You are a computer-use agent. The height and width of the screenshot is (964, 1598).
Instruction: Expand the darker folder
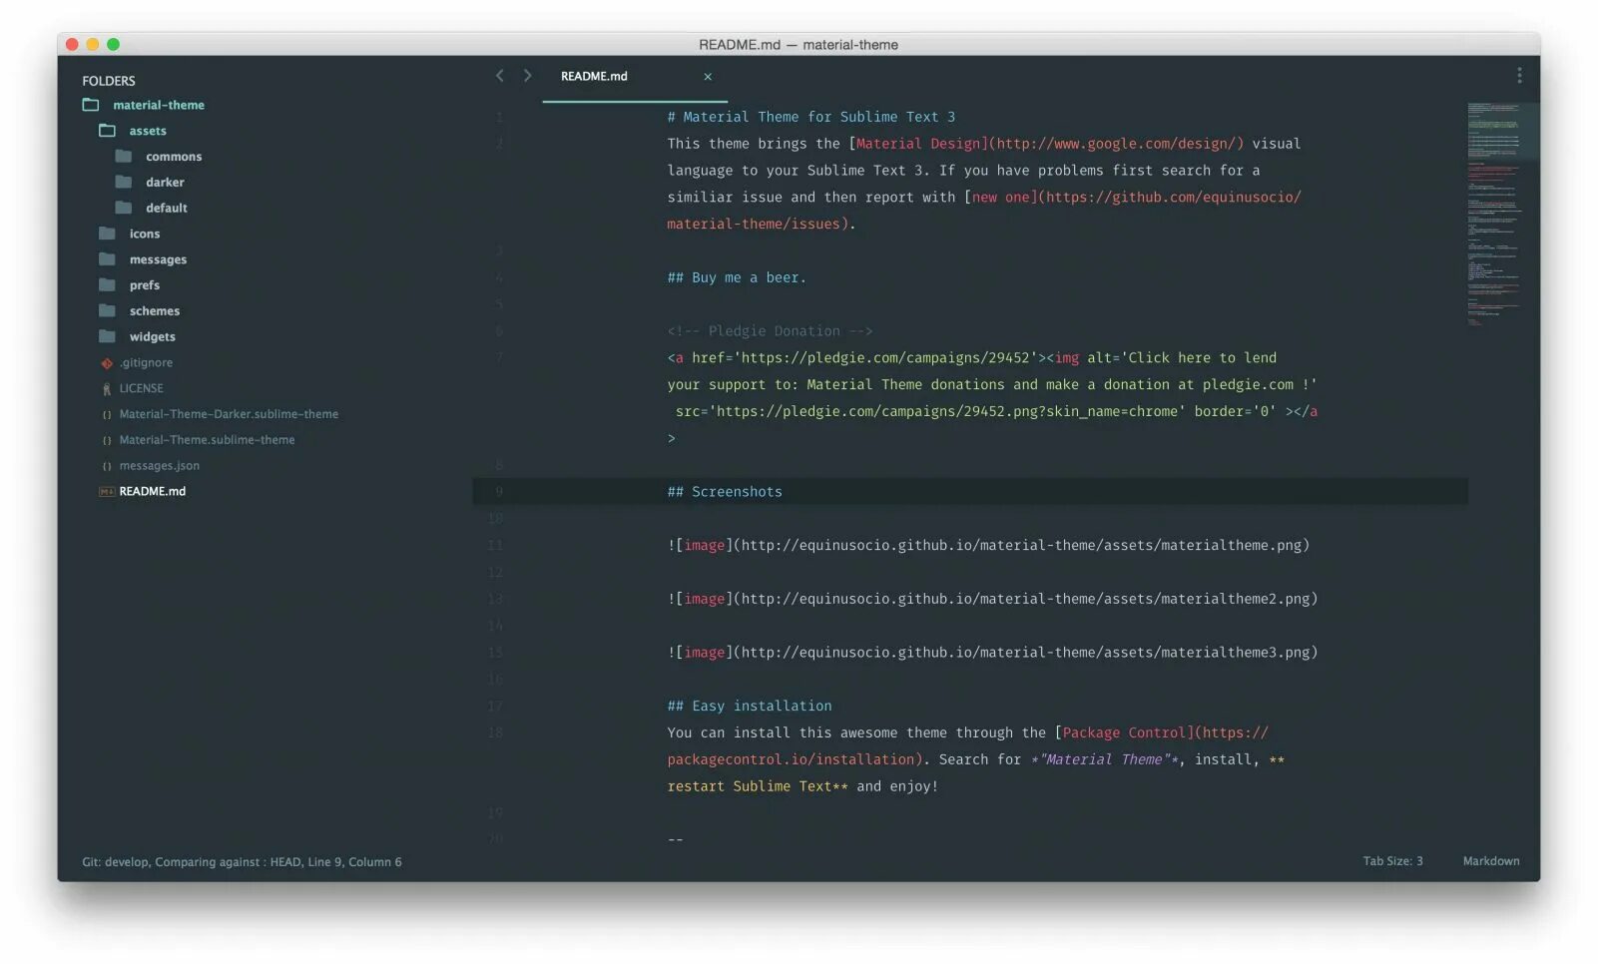(x=165, y=183)
